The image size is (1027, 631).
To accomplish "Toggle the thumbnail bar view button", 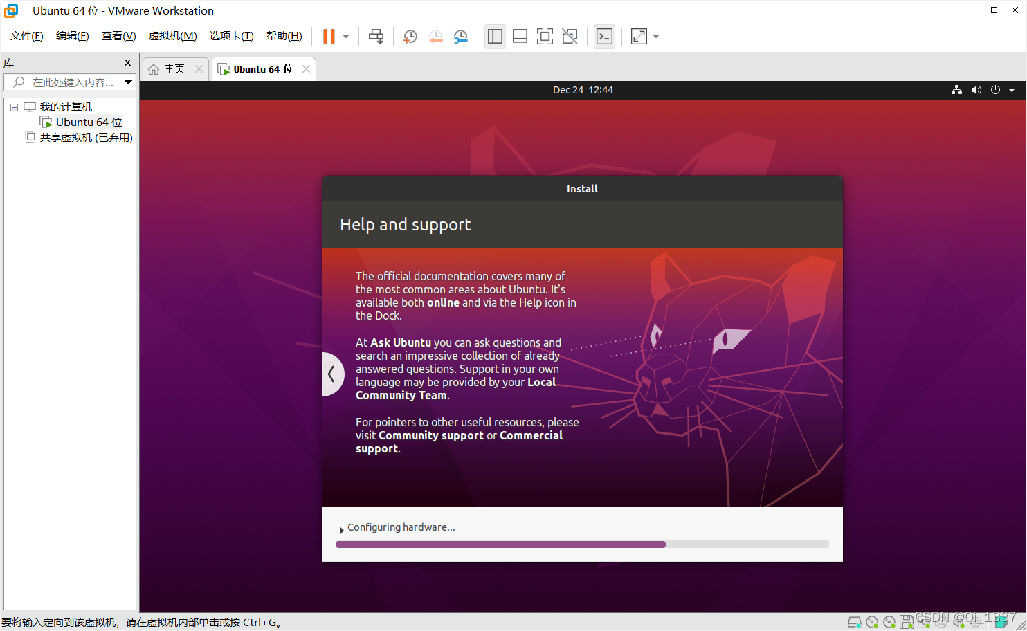I will 520,37.
